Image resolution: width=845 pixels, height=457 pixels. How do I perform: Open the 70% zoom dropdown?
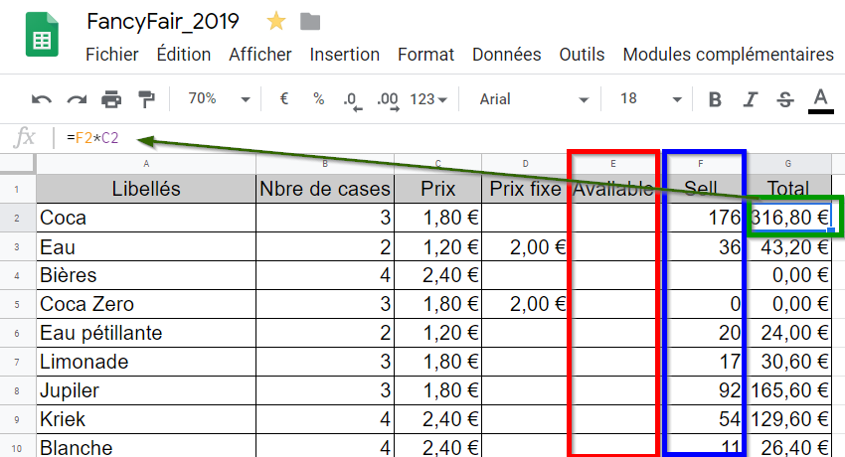[x=219, y=99]
